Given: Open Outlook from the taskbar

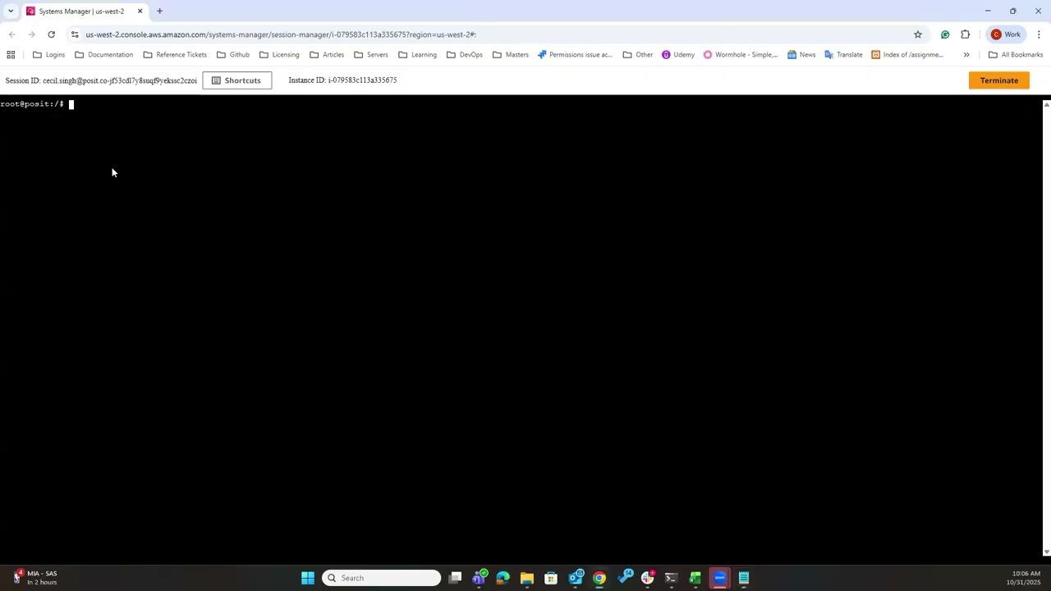Looking at the screenshot, I should coord(576,577).
